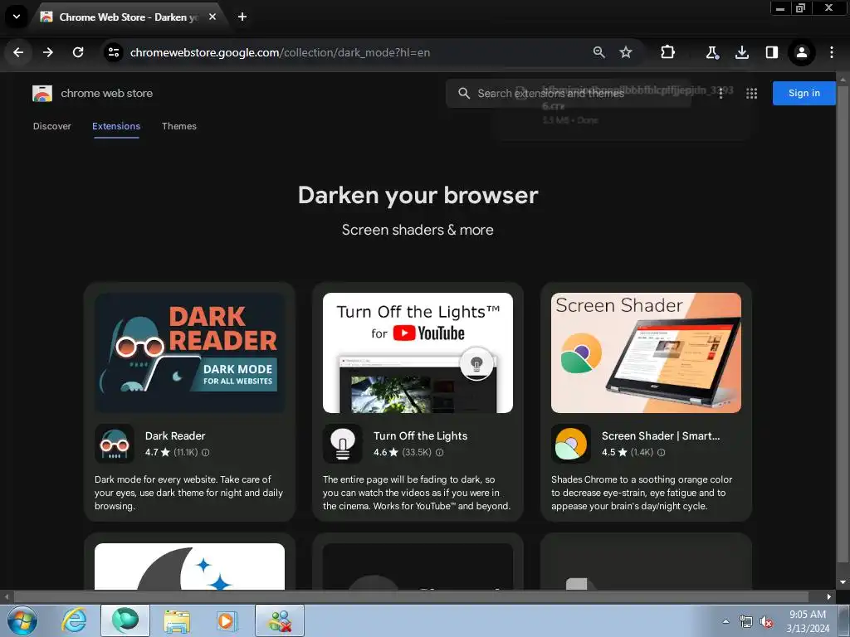The height and width of the screenshot is (637, 850).
Task: Open Windows Media Player from taskbar
Action: click(x=227, y=620)
